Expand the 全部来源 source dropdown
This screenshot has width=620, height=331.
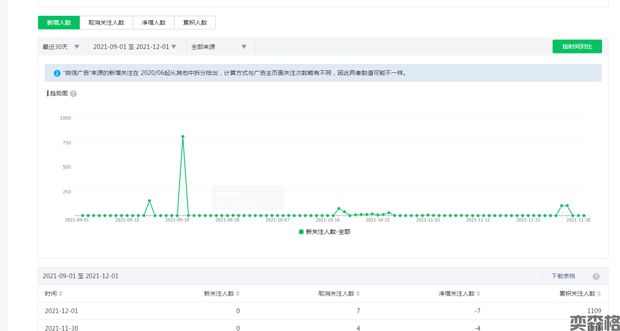tap(219, 47)
